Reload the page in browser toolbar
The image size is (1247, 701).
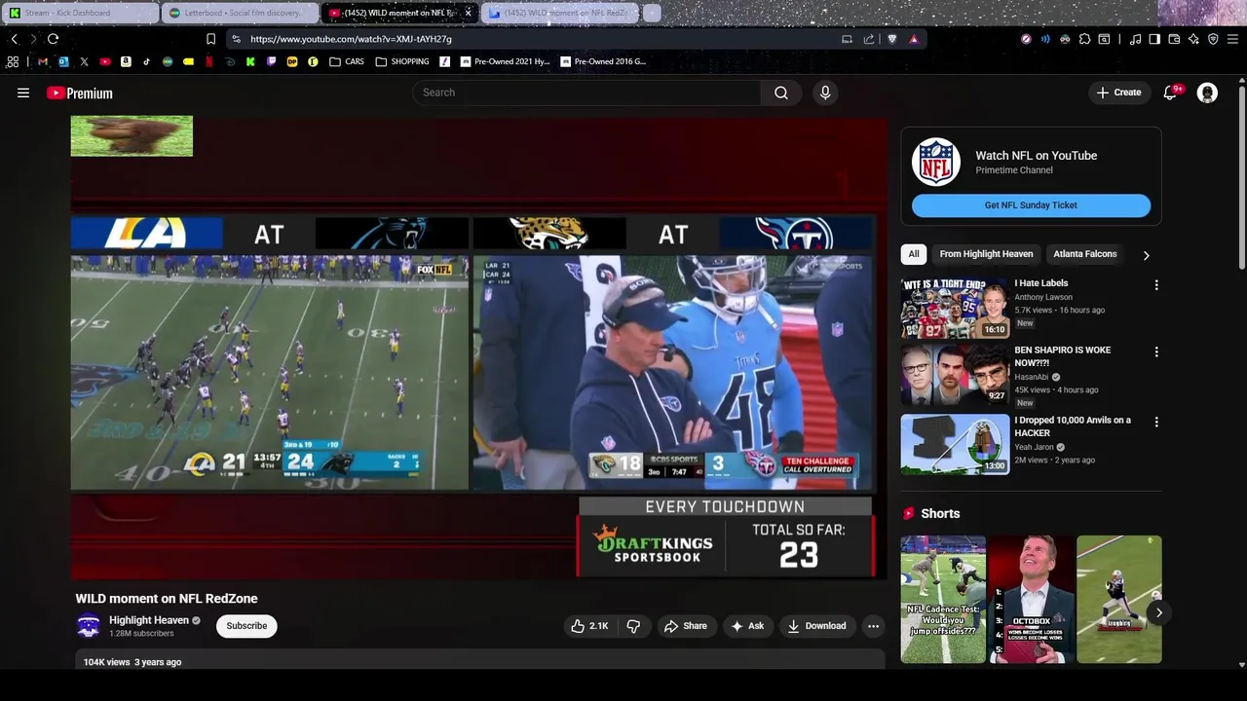click(x=53, y=39)
